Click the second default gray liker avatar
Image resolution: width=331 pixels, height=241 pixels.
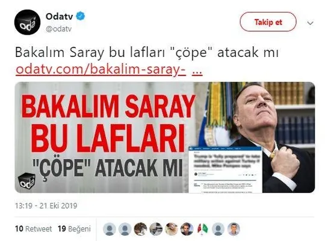(125, 229)
